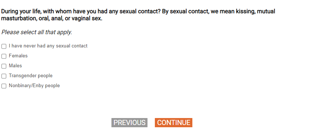
Task: Click the "Please select all that apply" instruction
Action: coord(36,32)
